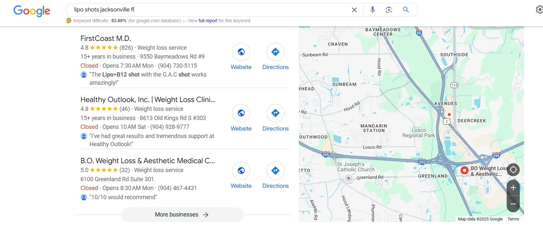Center map on my location button
The image size is (543, 226).
pos(513,170)
